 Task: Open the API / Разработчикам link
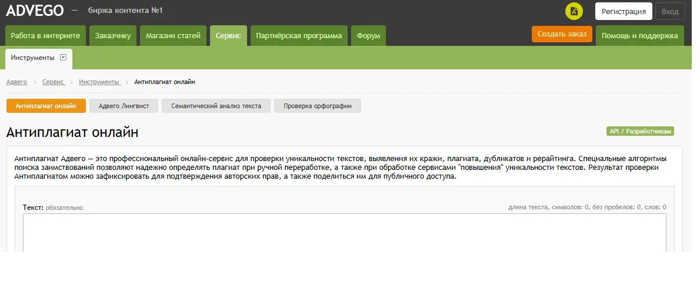pyautogui.click(x=640, y=131)
